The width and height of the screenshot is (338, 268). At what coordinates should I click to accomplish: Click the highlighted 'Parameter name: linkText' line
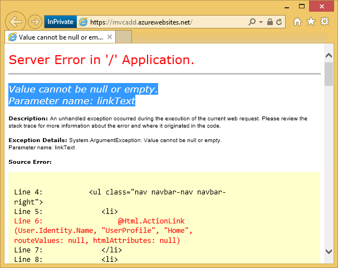72,101
